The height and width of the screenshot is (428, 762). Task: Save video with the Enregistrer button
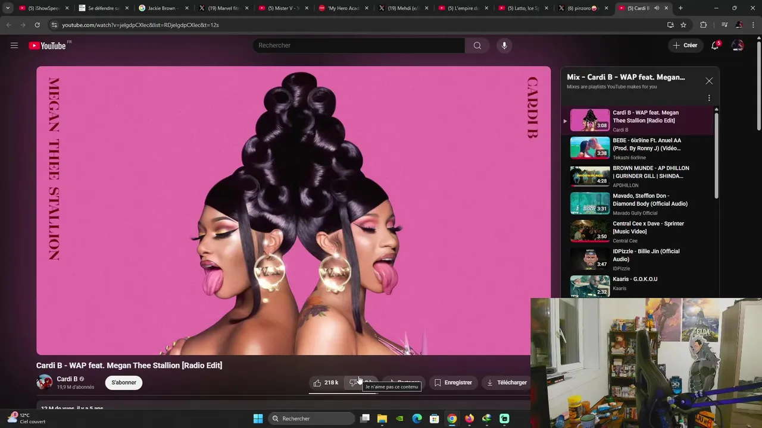(453, 382)
